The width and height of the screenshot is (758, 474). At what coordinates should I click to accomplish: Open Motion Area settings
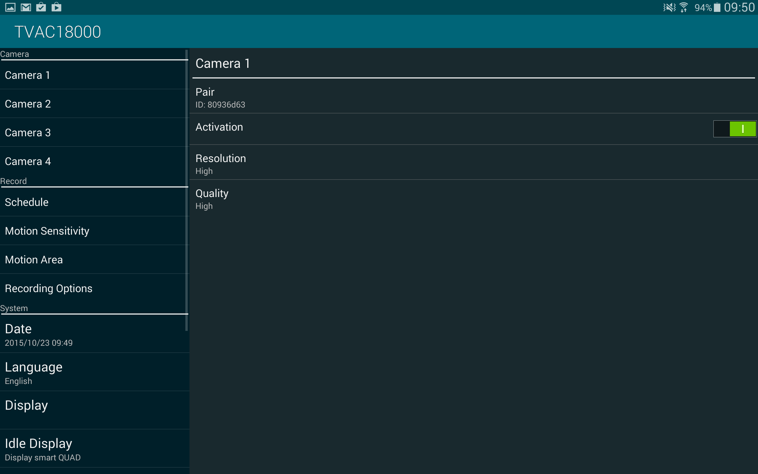94,260
